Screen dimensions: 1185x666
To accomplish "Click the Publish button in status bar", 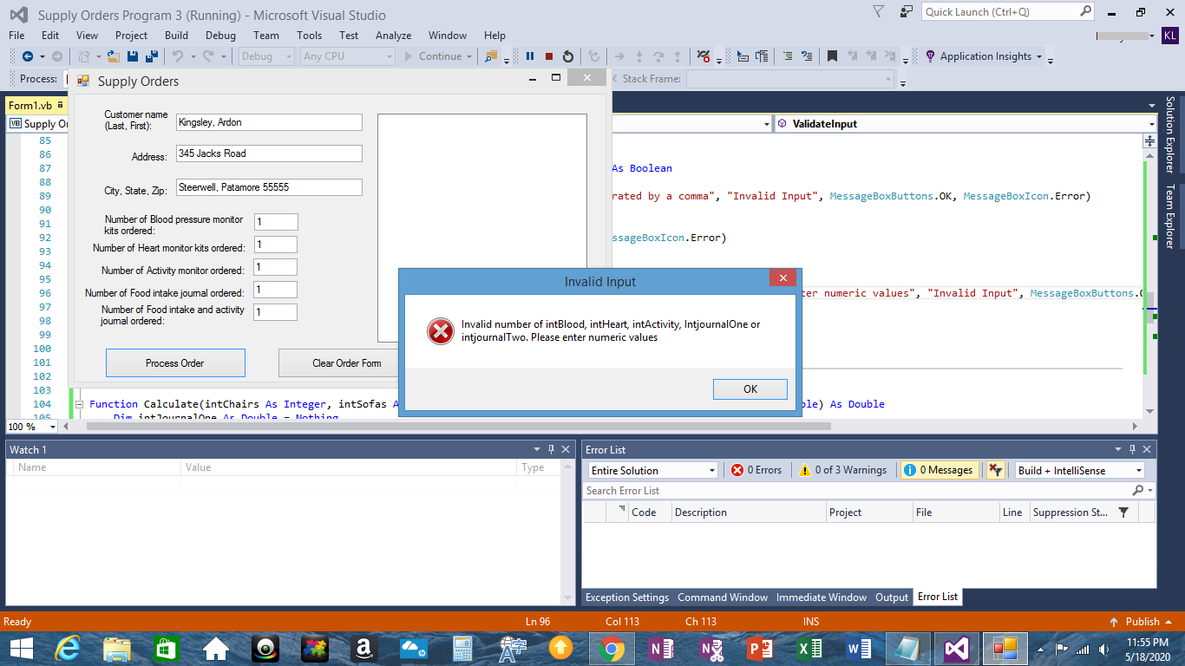I will pos(1142,622).
